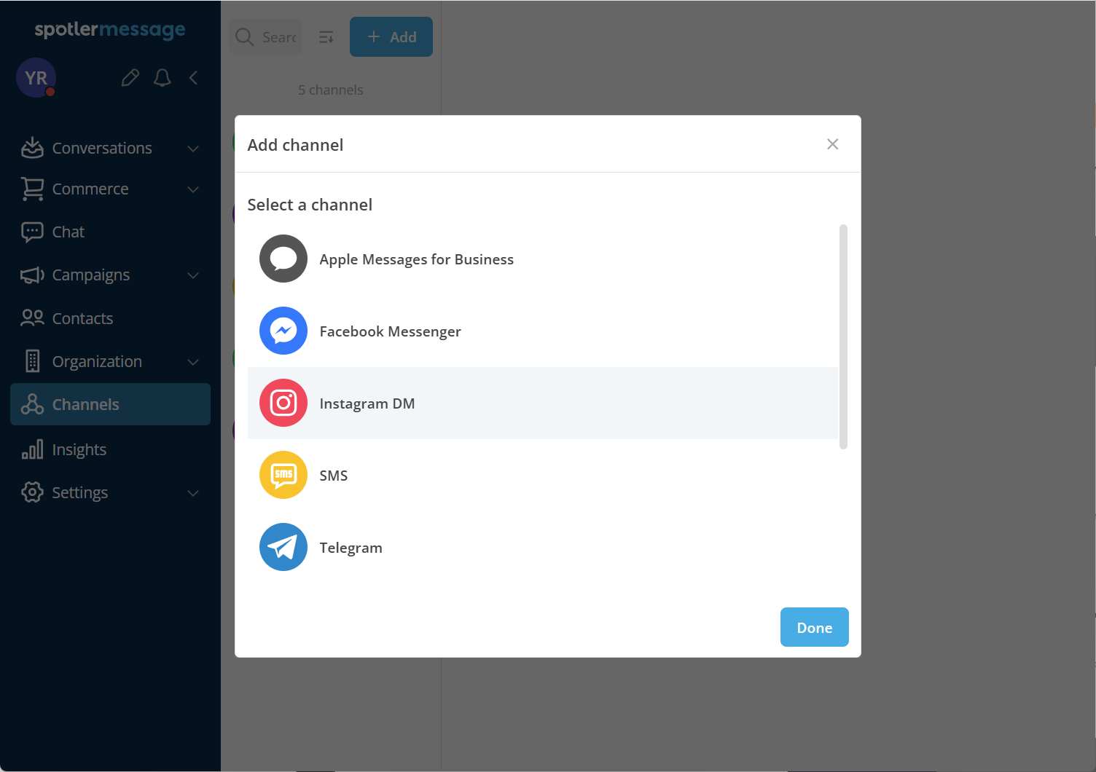Viewport: 1096px width, 772px height.
Task: Expand the Commerce submenu arrow
Action: (x=193, y=189)
